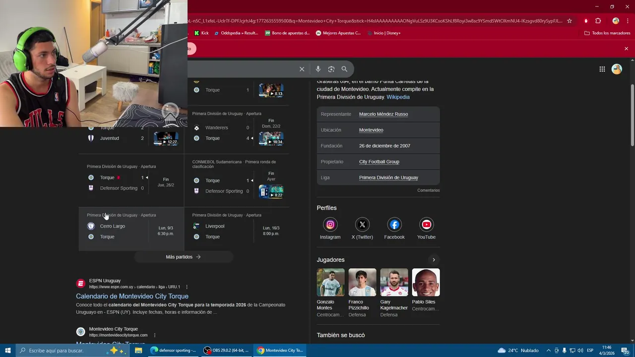635x357 pixels.
Task: Open Montevideo City Torque result options dots
Action: tap(155, 335)
